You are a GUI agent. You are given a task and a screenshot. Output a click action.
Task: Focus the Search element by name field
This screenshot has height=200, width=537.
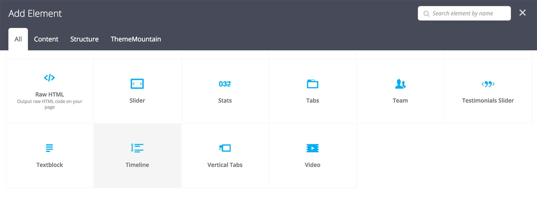[x=464, y=13]
